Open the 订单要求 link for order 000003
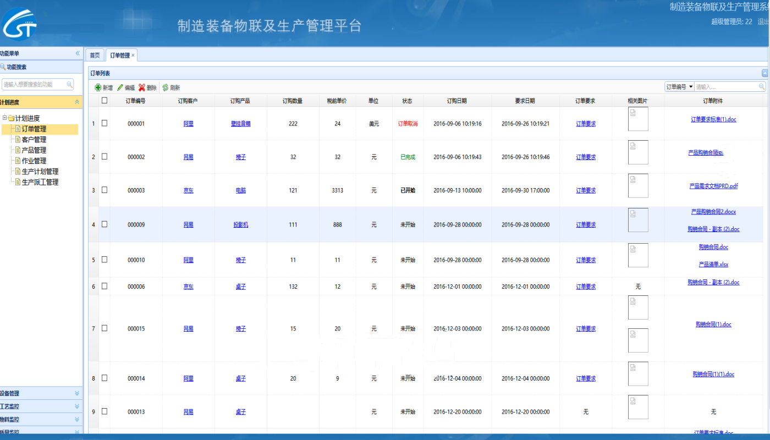770x440 pixels. 585,190
